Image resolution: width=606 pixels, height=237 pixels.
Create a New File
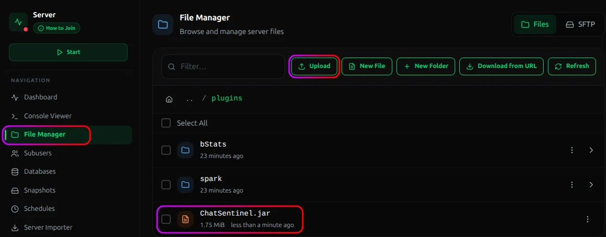[x=367, y=66]
